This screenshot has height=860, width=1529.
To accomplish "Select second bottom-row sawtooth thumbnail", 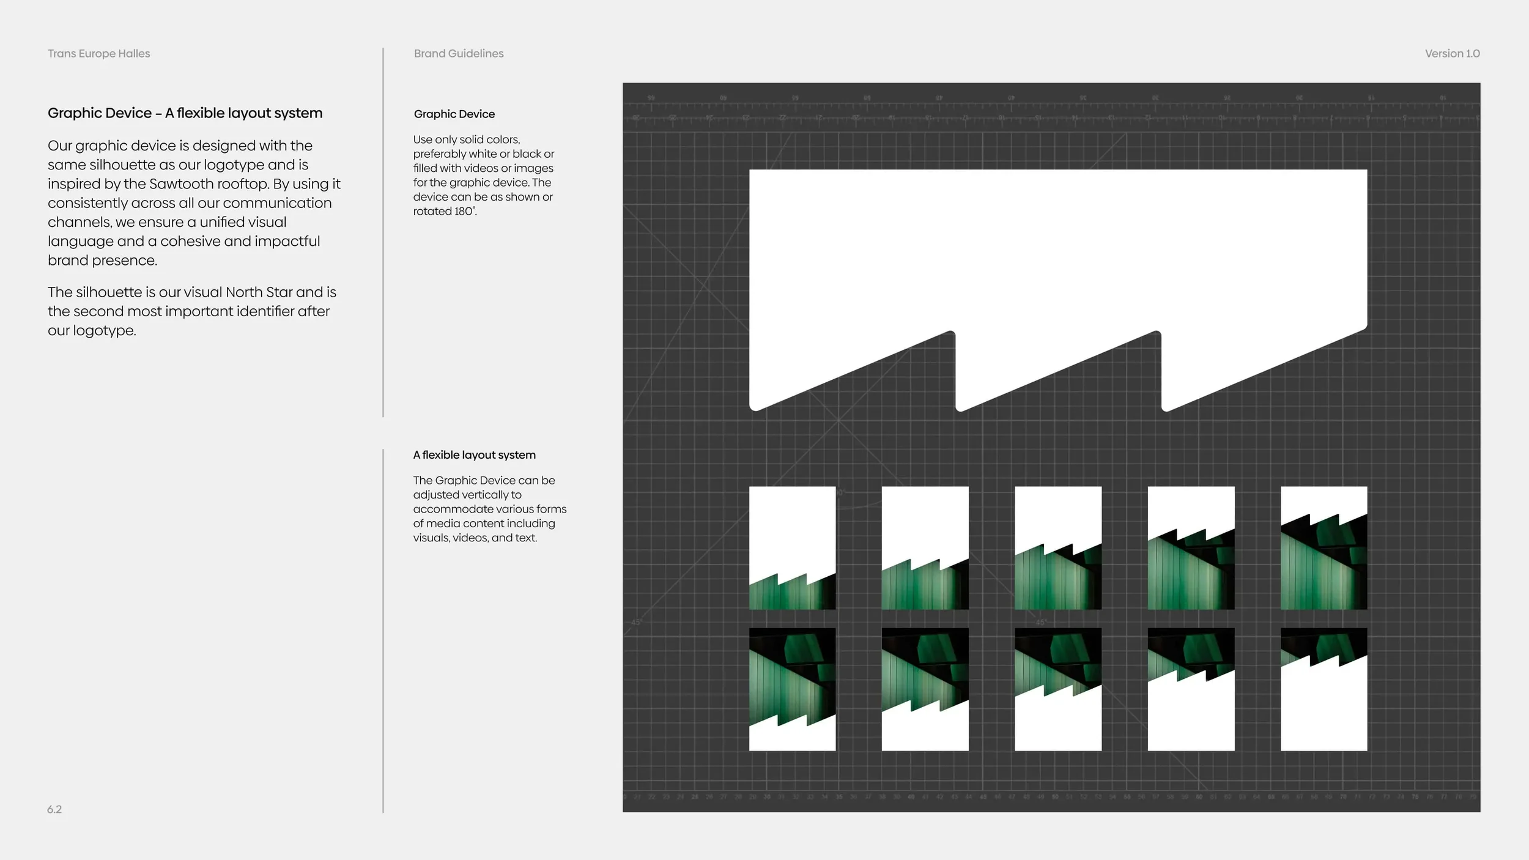I will pos(925,689).
